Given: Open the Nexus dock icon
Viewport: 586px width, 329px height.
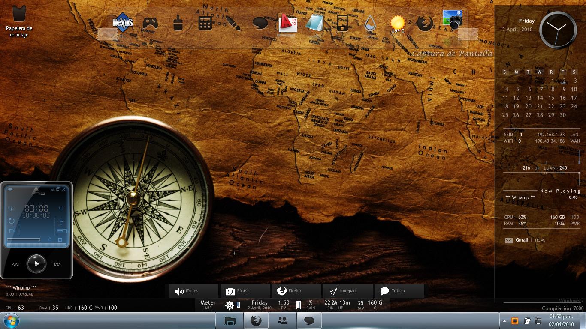Looking at the screenshot, I should pos(123,22).
